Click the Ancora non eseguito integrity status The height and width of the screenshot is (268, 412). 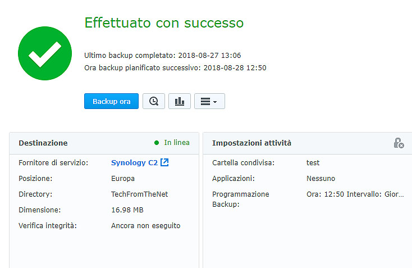pos(145,225)
